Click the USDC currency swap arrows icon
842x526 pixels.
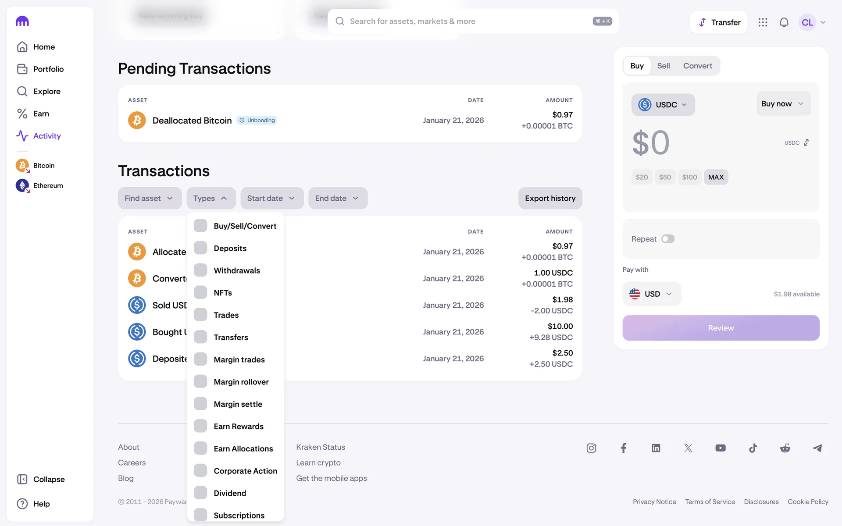coord(806,142)
